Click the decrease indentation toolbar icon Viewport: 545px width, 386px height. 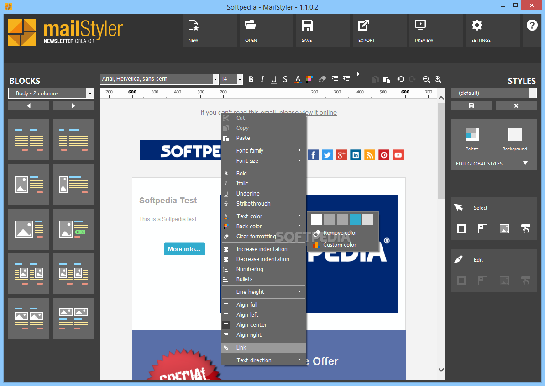346,79
